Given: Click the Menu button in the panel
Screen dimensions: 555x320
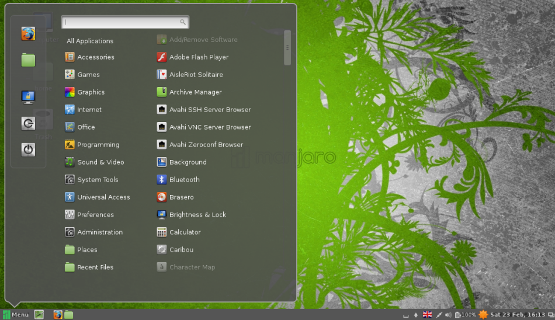Looking at the screenshot, I should [16, 314].
